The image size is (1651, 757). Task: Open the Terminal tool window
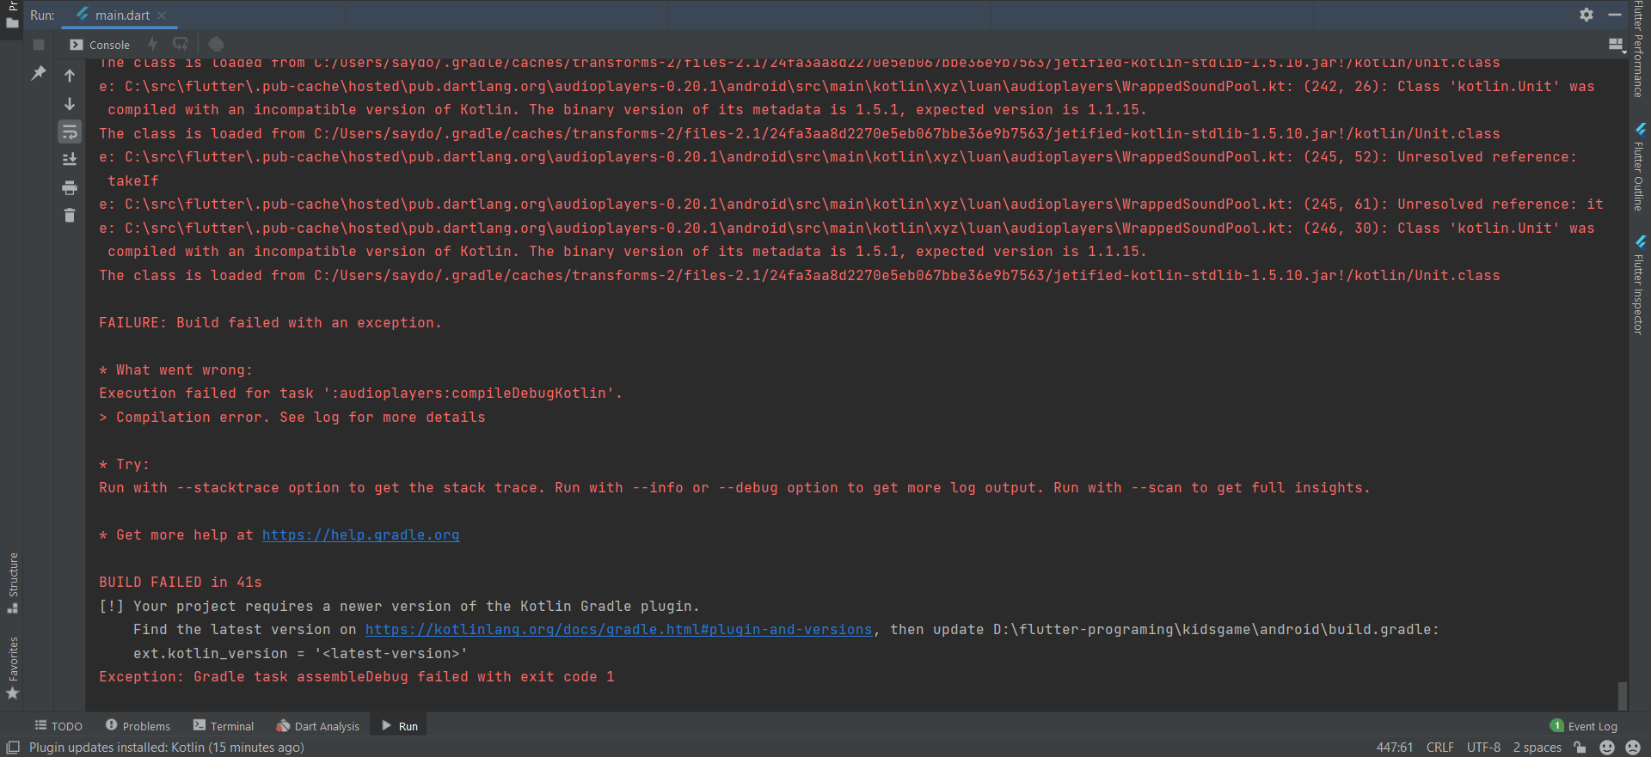(x=224, y=726)
